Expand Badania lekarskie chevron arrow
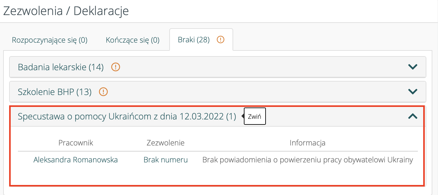Viewport: 438px width, 195px height. pos(412,67)
